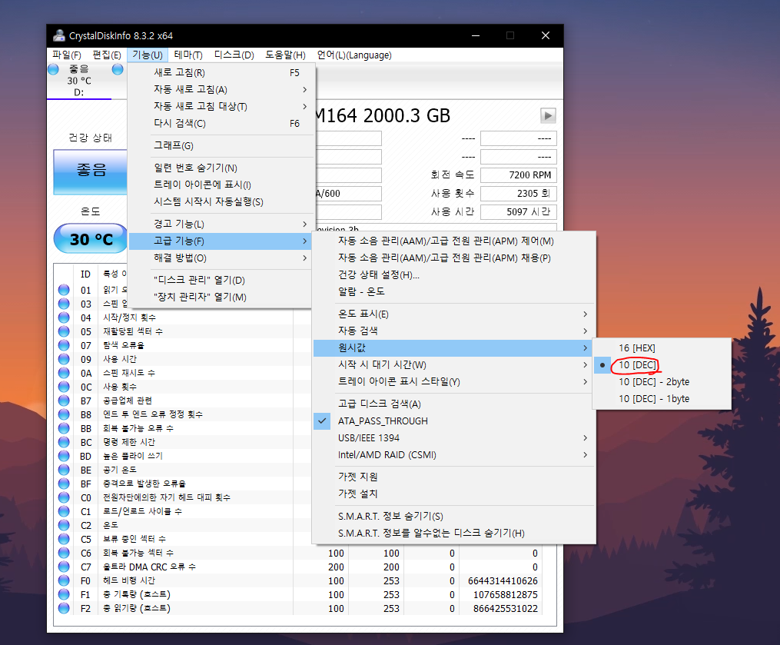Choose 10 [DEC] - 1byte option

(x=662, y=399)
